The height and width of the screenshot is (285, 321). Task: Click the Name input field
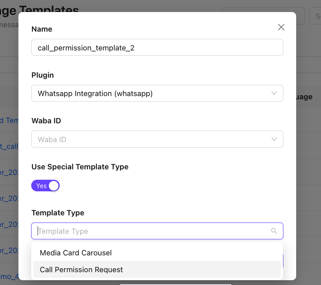click(157, 47)
